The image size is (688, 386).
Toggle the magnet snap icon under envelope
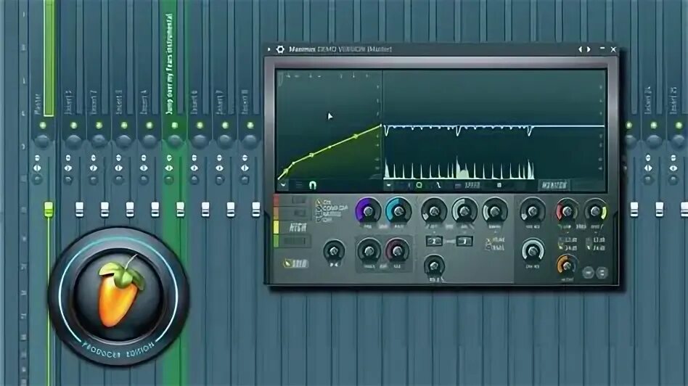tap(312, 185)
